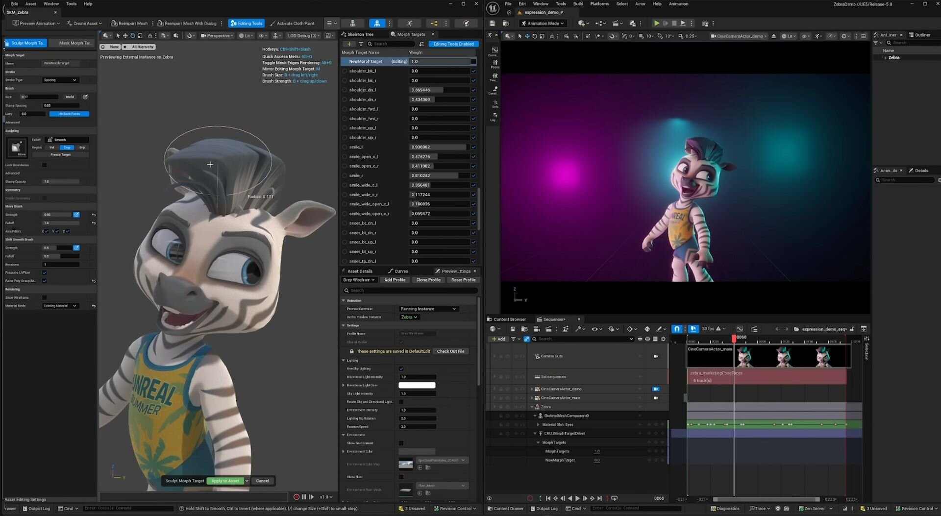Viewport: 941px width, 516px height.
Task: Save the sequence in Sequencer toolbar
Action: point(513,329)
